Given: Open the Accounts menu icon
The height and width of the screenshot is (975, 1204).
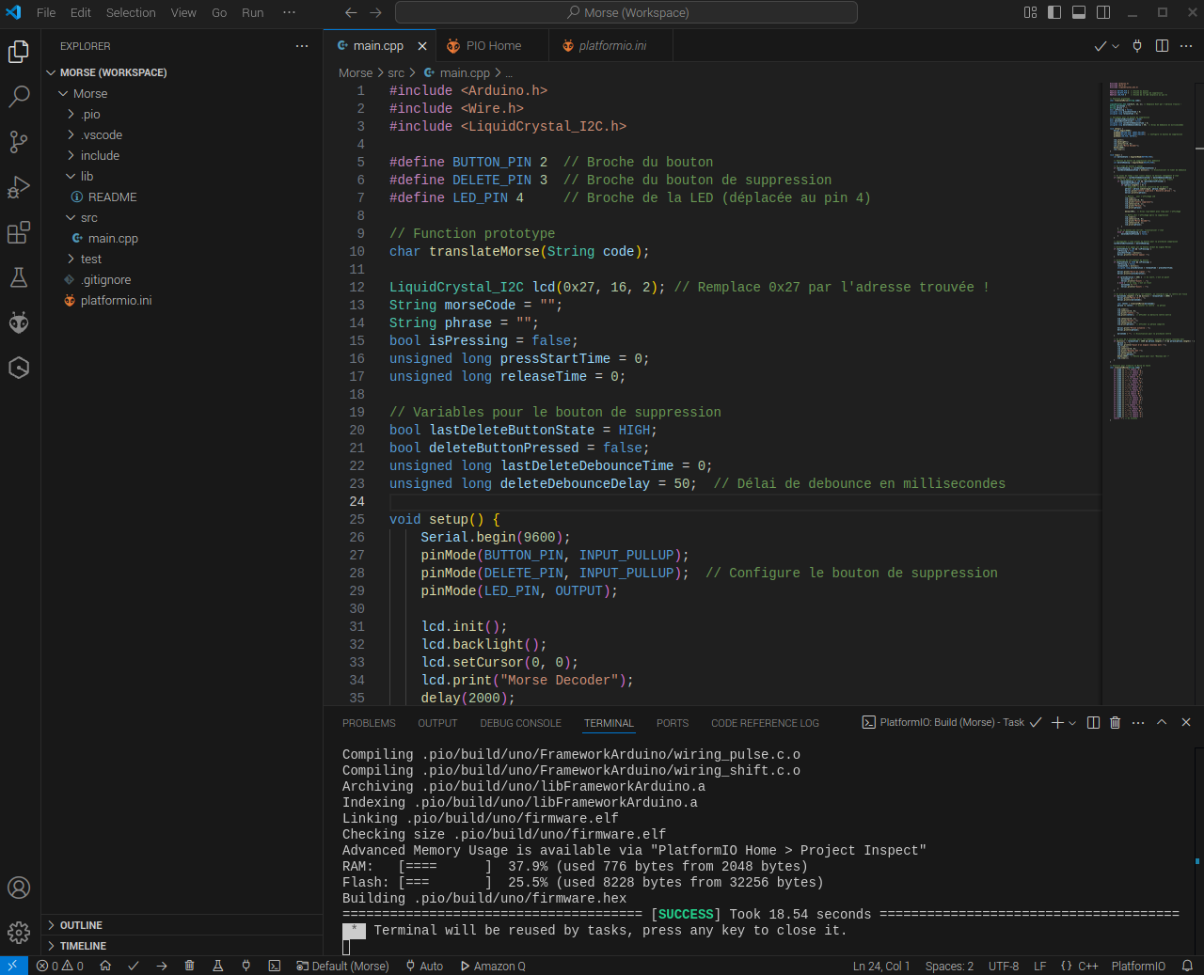Looking at the screenshot, I should point(19,888).
